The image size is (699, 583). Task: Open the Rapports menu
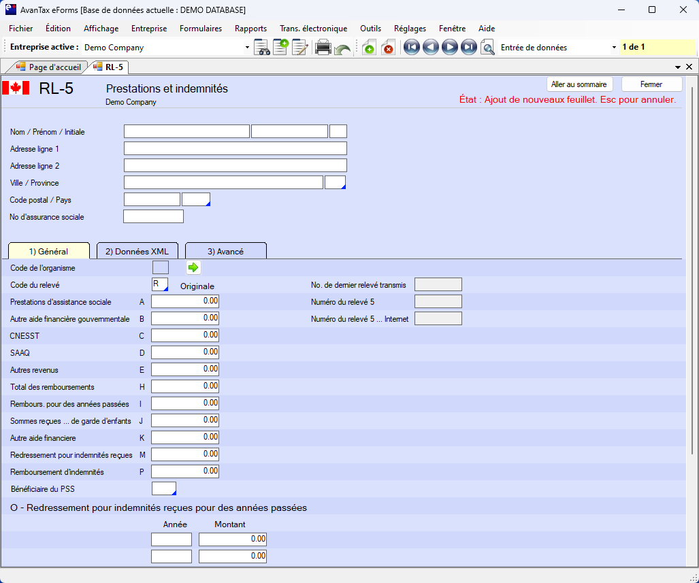(x=250, y=29)
